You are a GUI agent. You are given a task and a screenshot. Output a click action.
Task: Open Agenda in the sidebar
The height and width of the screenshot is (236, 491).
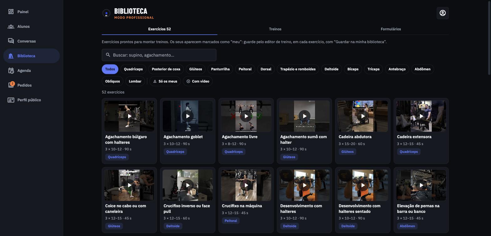[31, 71]
